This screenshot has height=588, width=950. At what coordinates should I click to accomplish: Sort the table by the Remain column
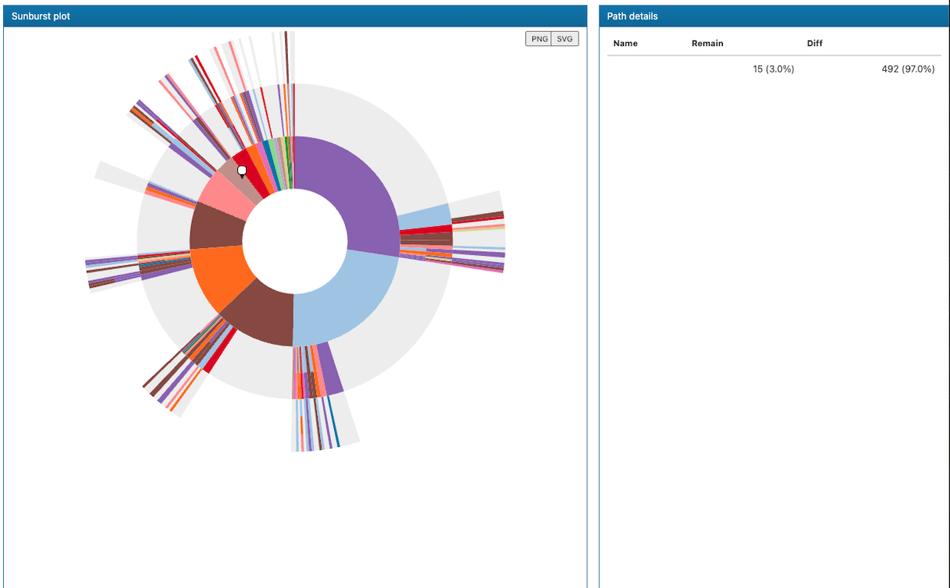pos(707,43)
